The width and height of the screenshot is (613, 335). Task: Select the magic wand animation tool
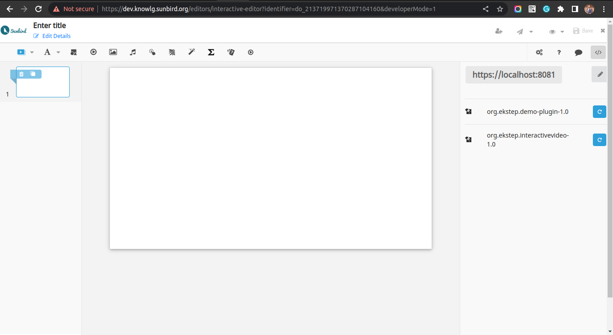point(192,52)
